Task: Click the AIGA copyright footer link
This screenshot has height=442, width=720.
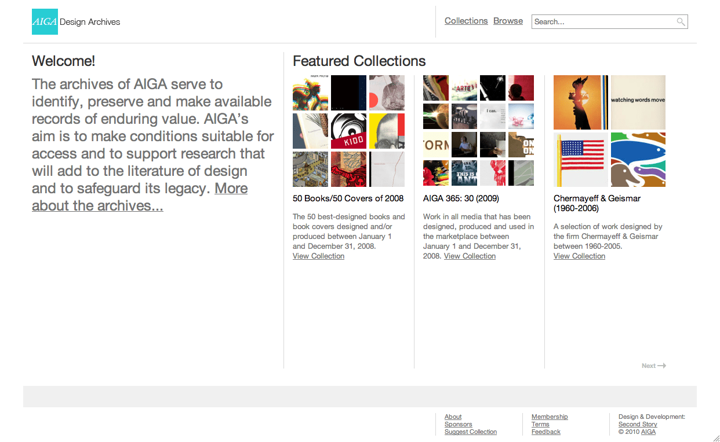Action: pos(648,432)
